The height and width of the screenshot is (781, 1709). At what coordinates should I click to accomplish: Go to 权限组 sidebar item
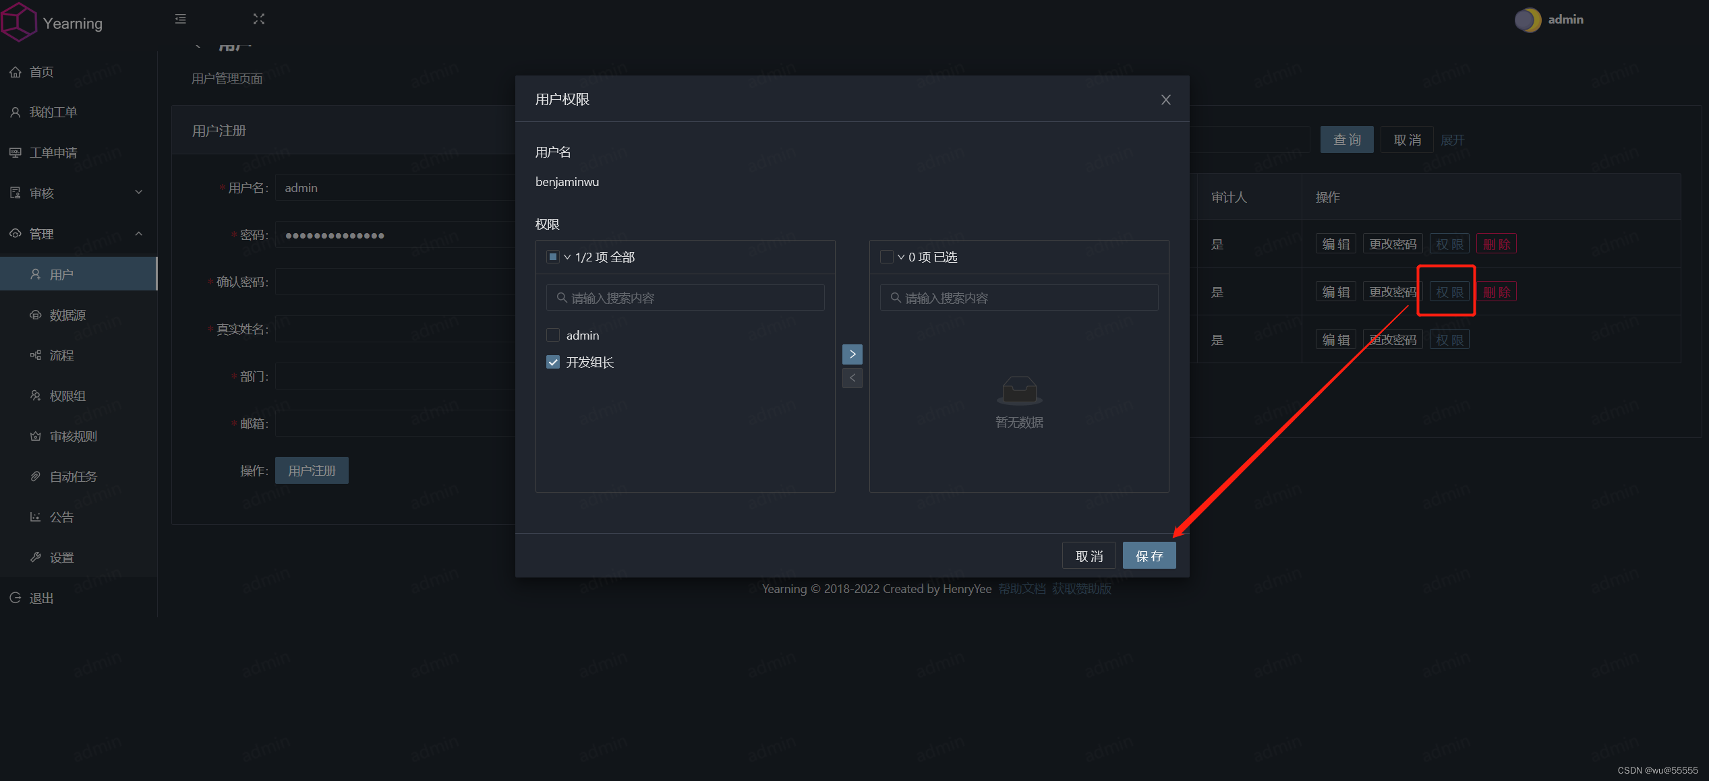click(x=67, y=396)
